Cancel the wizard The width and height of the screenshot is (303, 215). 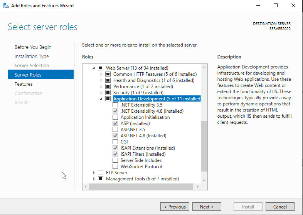[280, 207]
